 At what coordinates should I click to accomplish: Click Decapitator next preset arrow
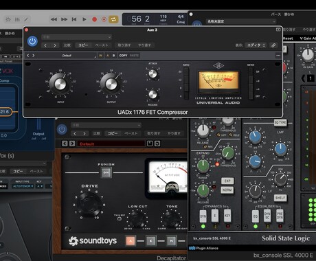72,144
